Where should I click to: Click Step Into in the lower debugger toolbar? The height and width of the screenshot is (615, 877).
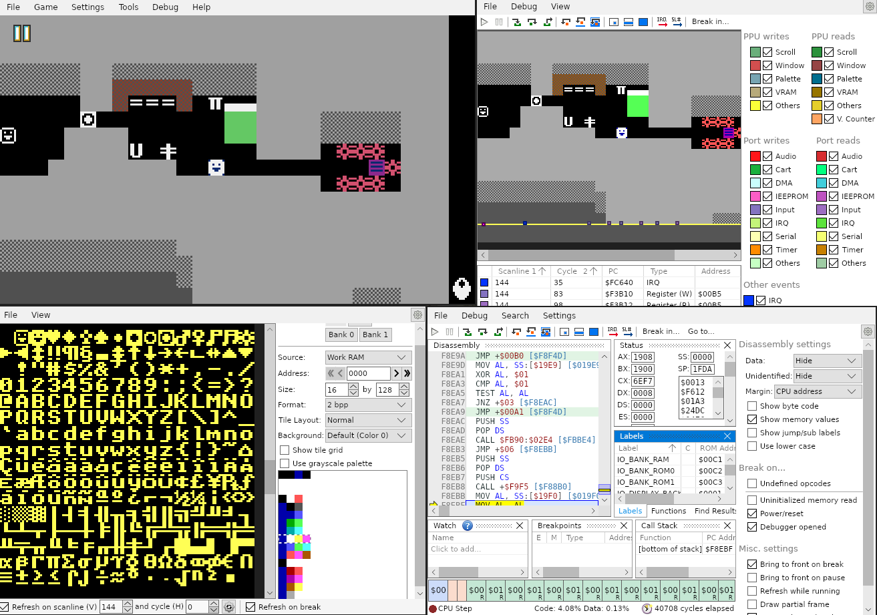pyautogui.click(x=467, y=332)
